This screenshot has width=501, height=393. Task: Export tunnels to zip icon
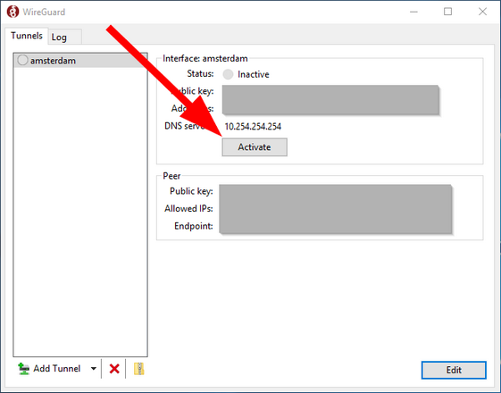point(138,369)
